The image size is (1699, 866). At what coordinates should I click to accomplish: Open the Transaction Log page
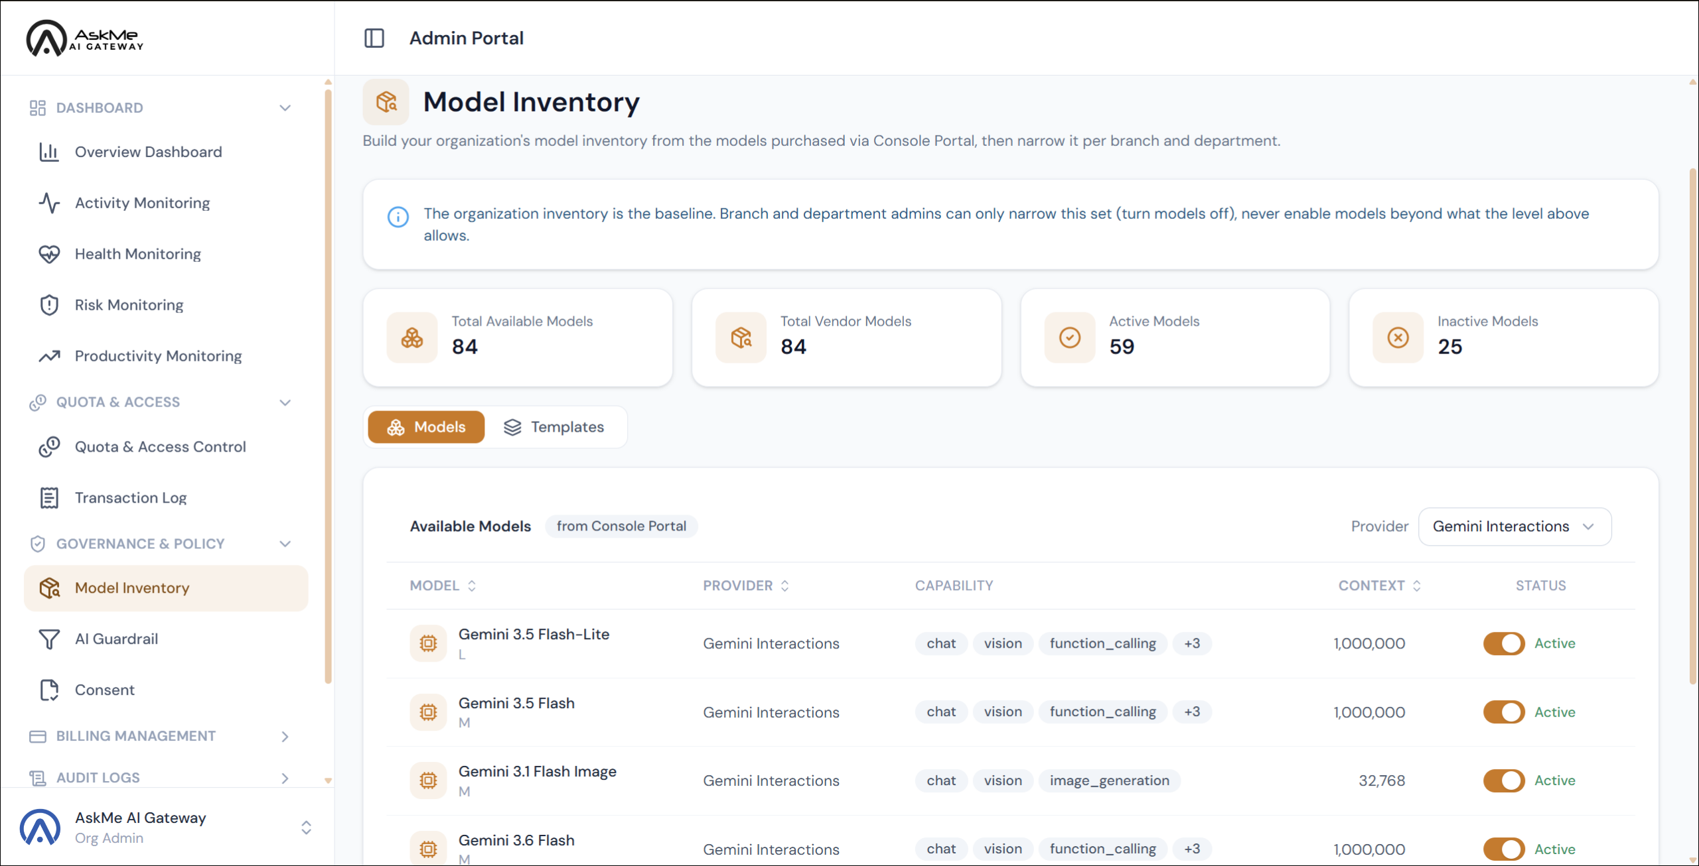[x=166, y=498]
